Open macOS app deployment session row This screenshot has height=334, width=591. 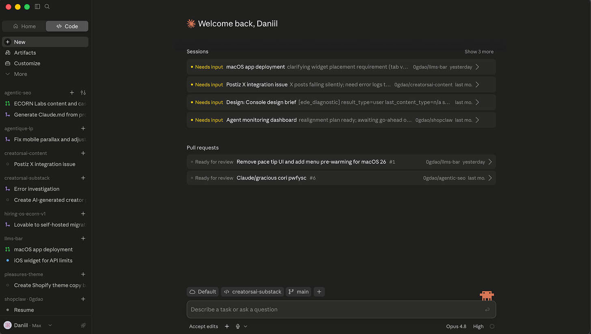341,67
